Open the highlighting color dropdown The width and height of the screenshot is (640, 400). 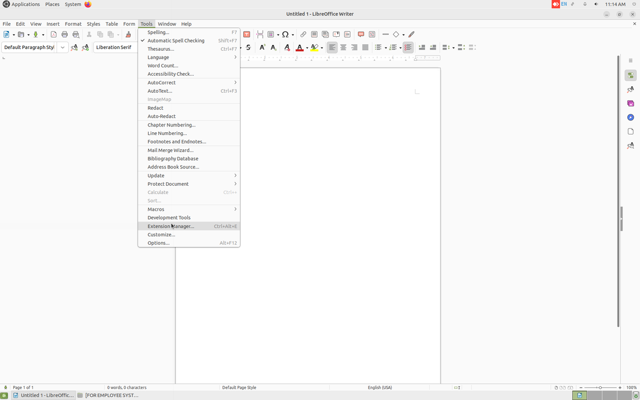(x=321, y=47)
